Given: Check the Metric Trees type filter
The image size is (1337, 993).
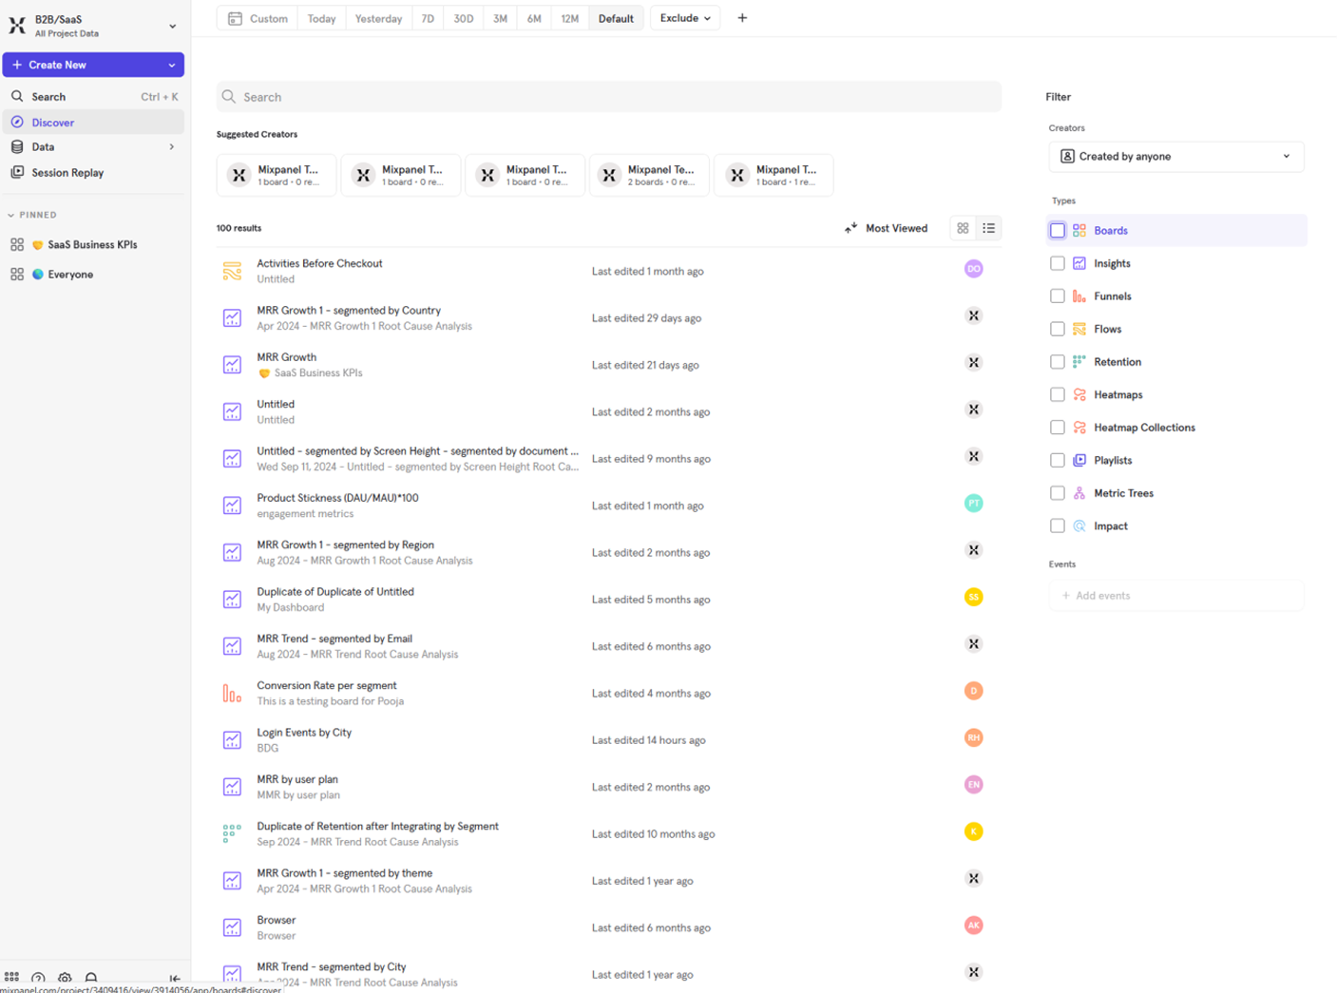Looking at the screenshot, I should (x=1057, y=493).
